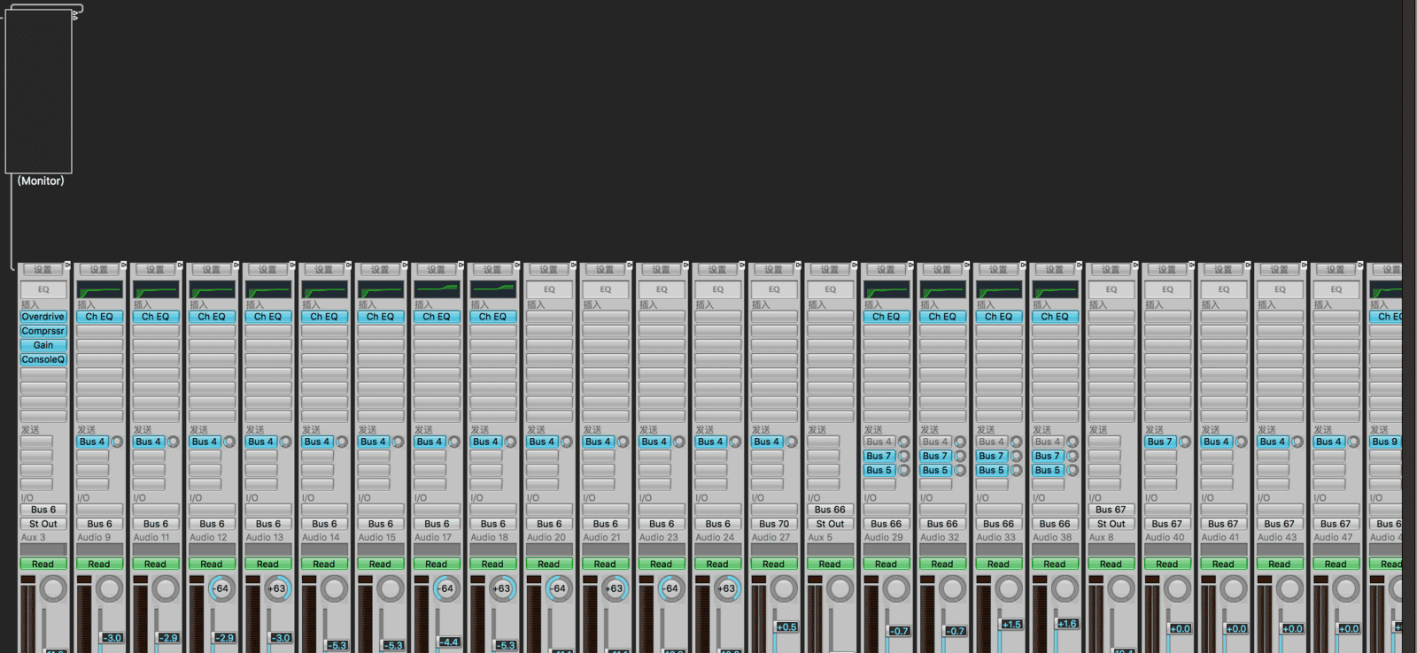Toggle Read automation mode on Aux 3

coord(43,564)
